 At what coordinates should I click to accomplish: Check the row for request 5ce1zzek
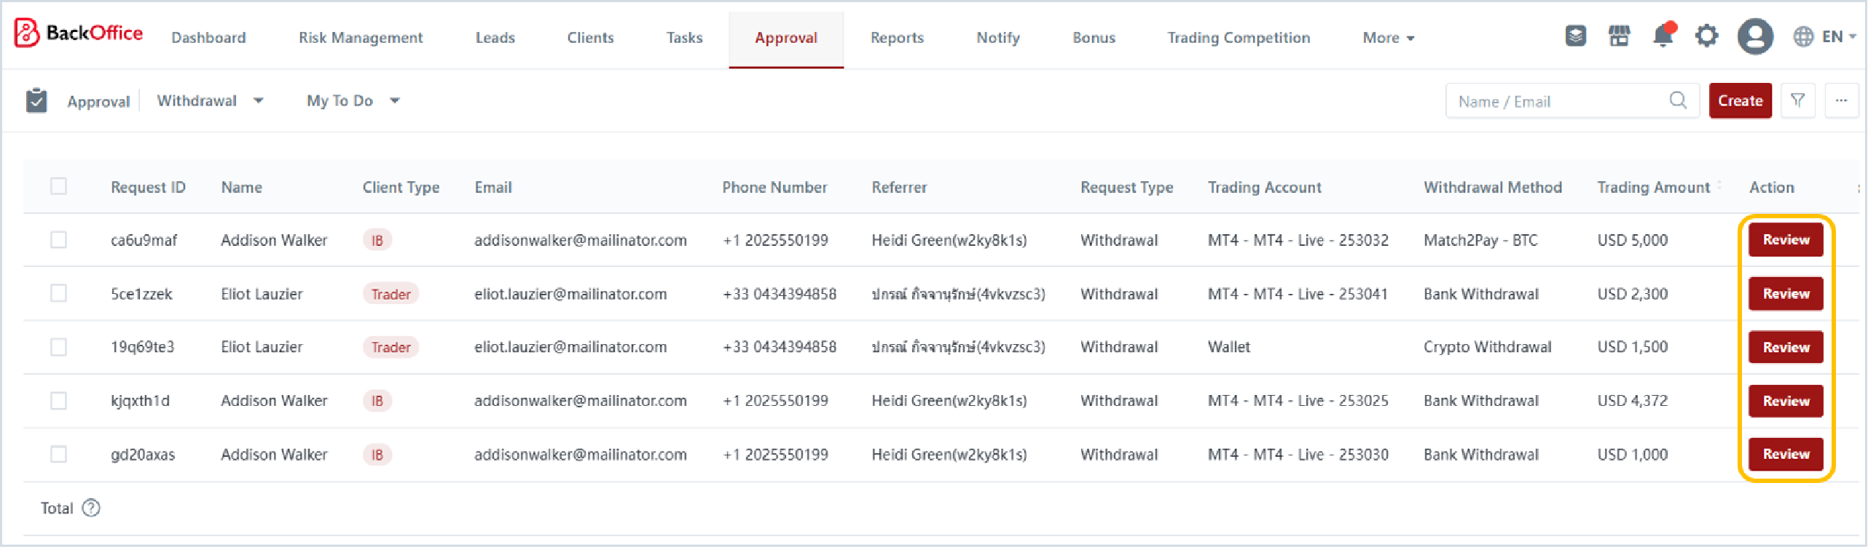(x=58, y=293)
